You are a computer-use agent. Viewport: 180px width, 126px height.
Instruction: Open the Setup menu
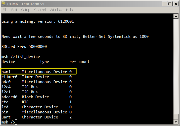26,10
